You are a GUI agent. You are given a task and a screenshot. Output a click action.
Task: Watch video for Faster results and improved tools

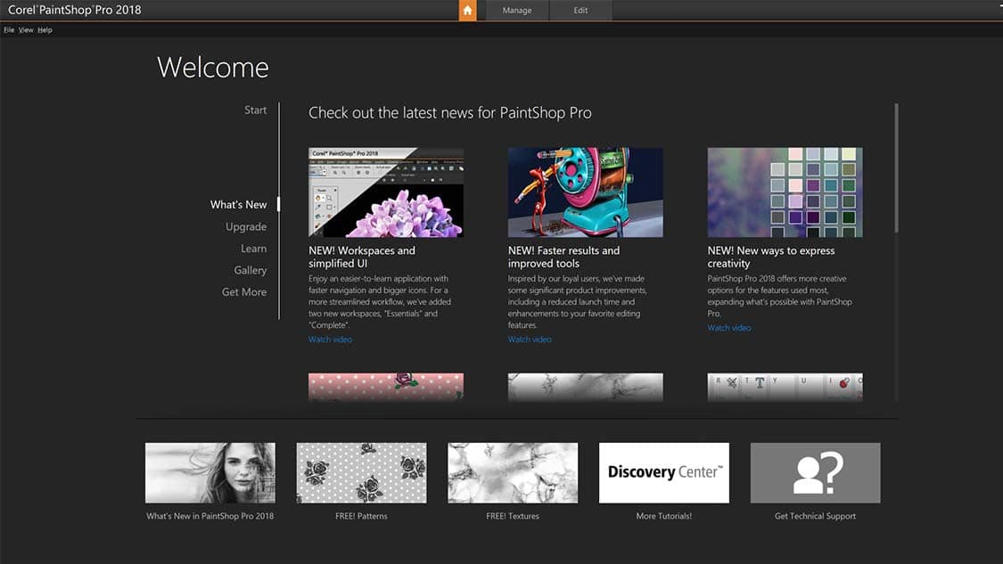point(530,339)
